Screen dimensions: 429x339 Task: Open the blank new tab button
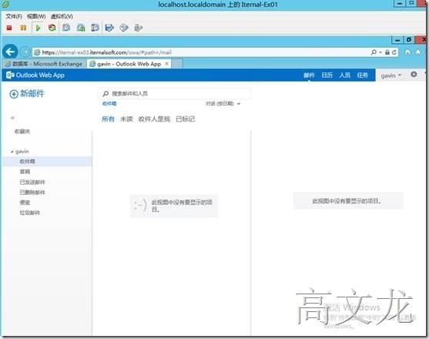[176, 64]
